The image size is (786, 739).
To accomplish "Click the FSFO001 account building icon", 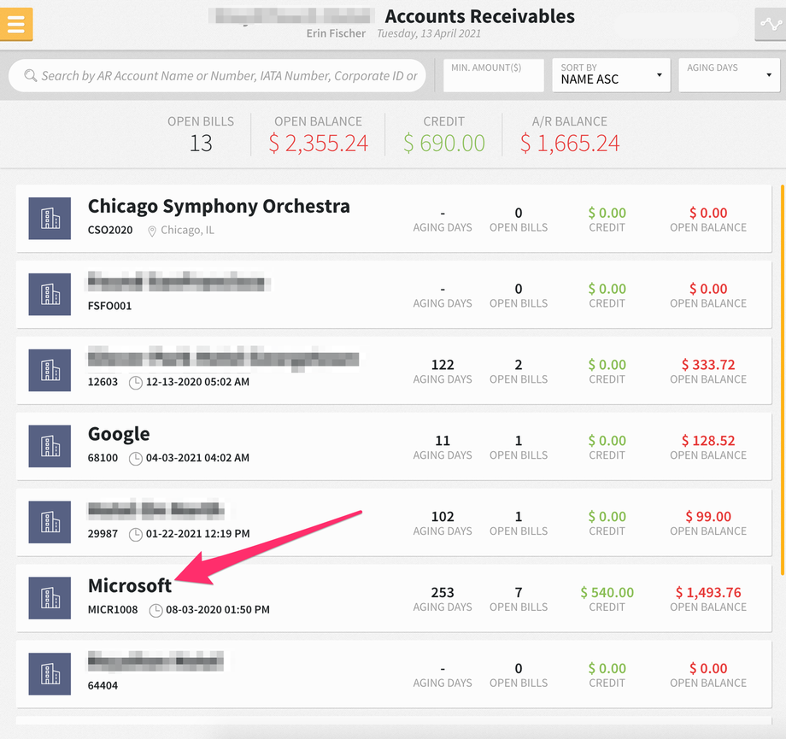I will (50, 294).
